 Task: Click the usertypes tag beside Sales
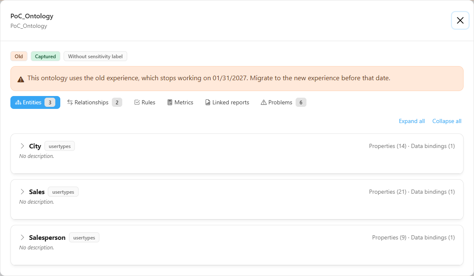click(63, 192)
